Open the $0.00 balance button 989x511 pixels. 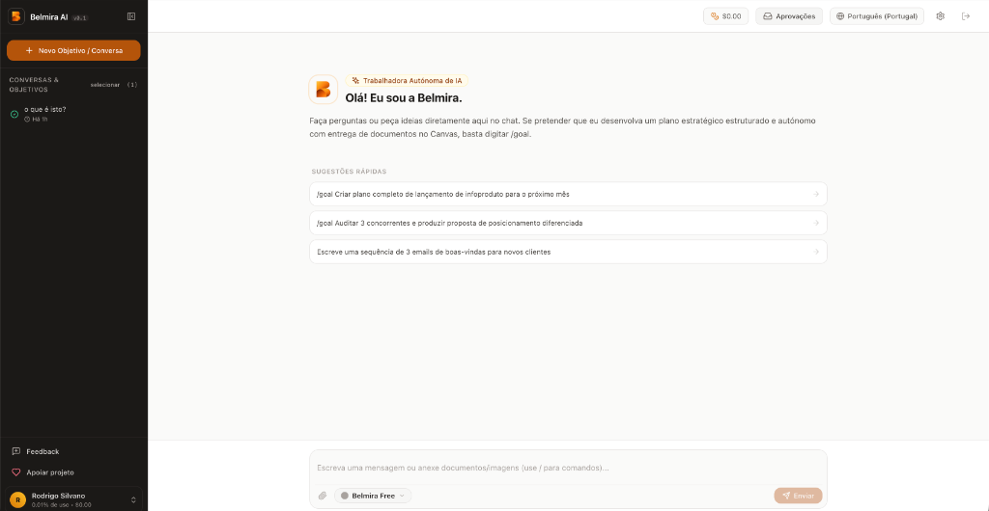725,16
